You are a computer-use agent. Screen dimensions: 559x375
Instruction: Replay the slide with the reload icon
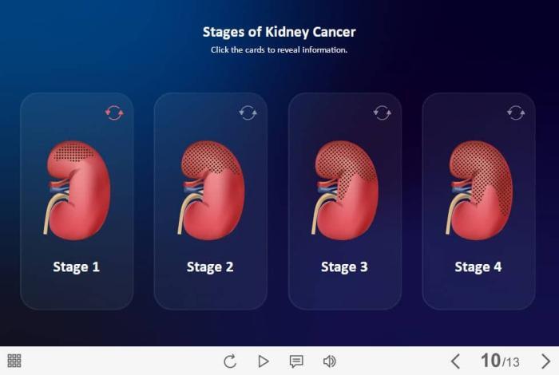click(230, 361)
